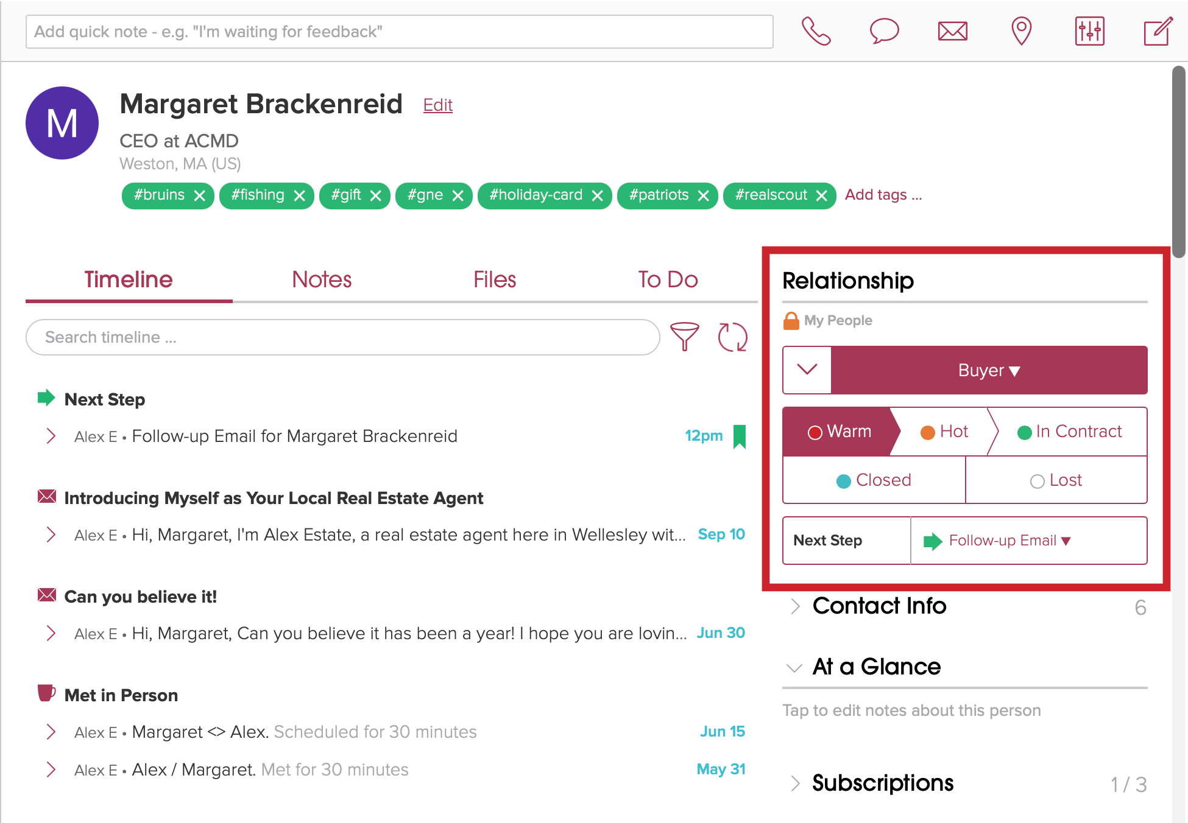Click the location pin icon
1188x823 pixels.
point(1021,31)
